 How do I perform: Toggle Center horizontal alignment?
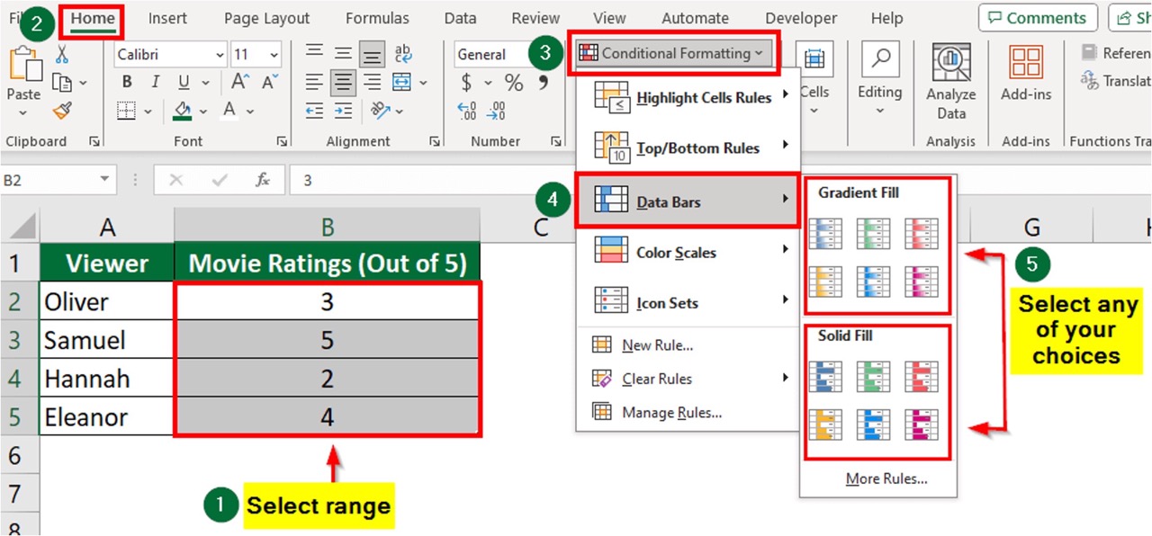pos(341,84)
